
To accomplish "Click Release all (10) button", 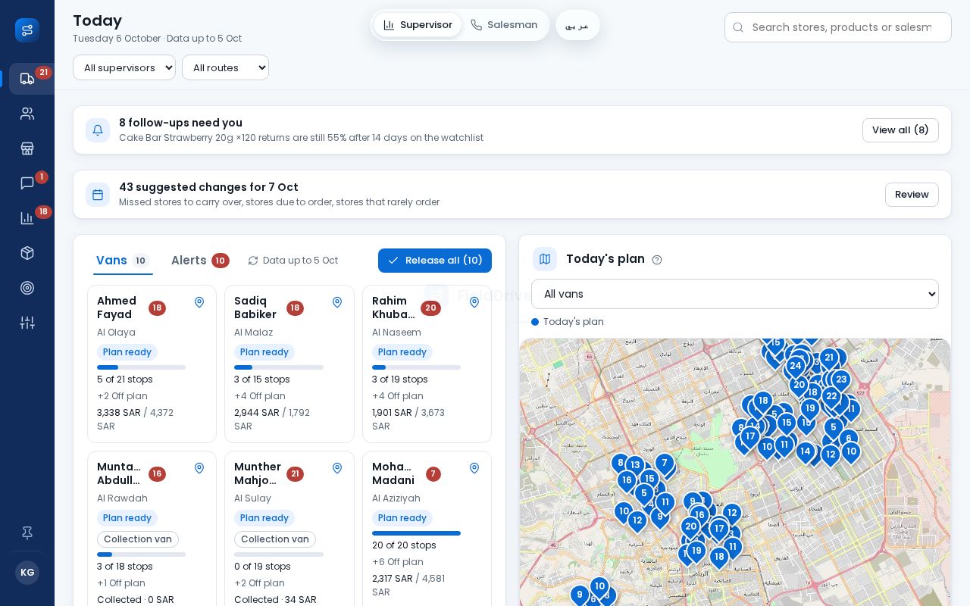I will click(x=435, y=261).
